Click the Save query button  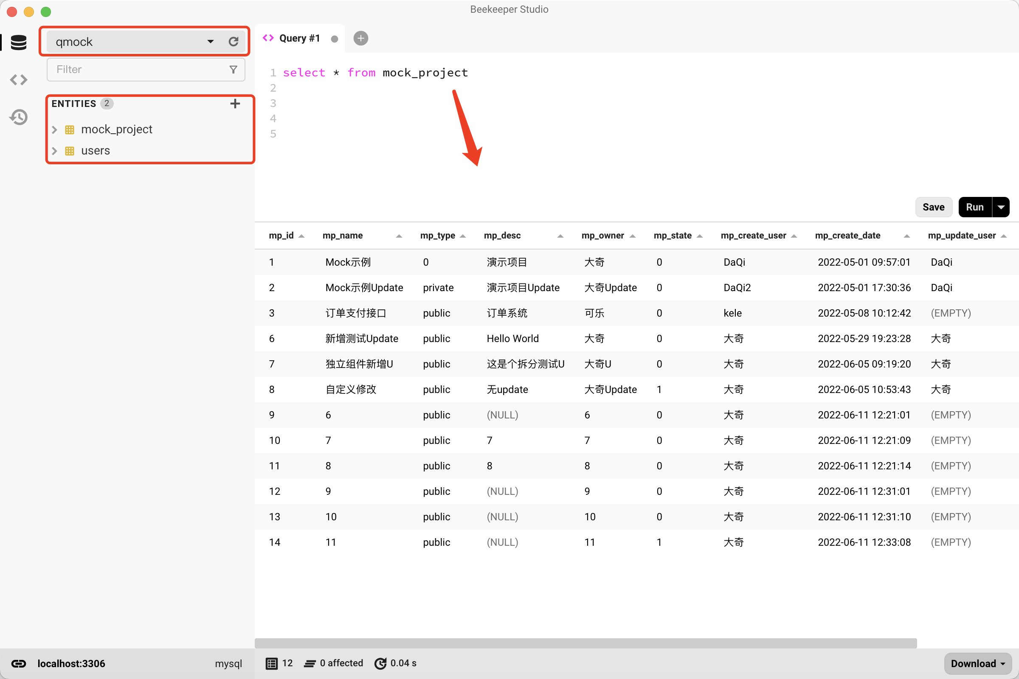[x=933, y=206]
